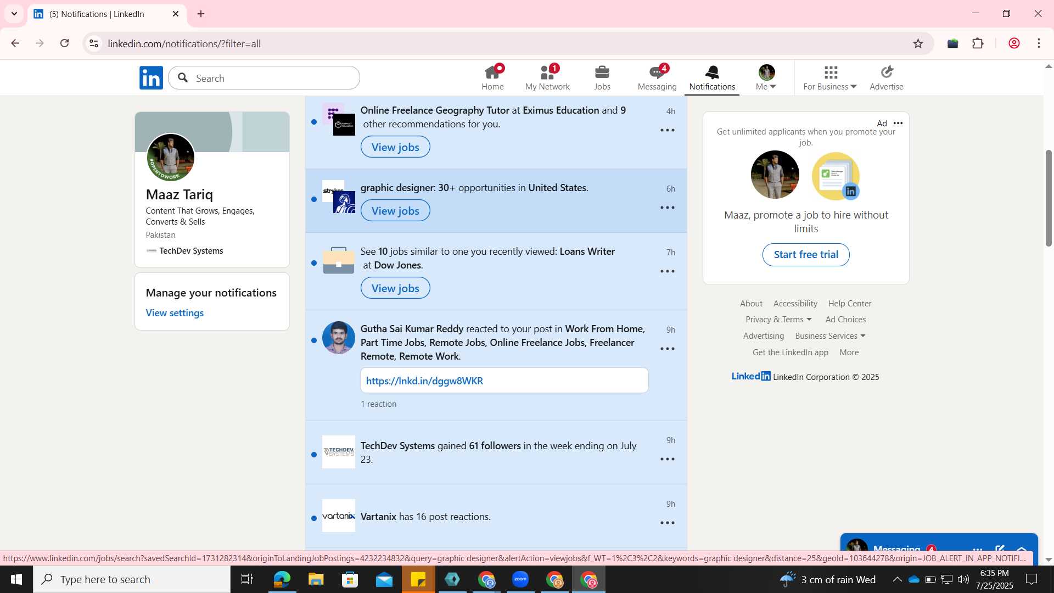Open options for Loans Writer notification
Screen dimensions: 1054x593
pos(668,271)
